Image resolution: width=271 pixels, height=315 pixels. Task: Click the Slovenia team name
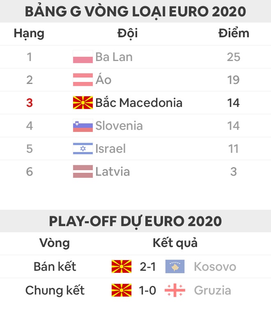(x=119, y=126)
